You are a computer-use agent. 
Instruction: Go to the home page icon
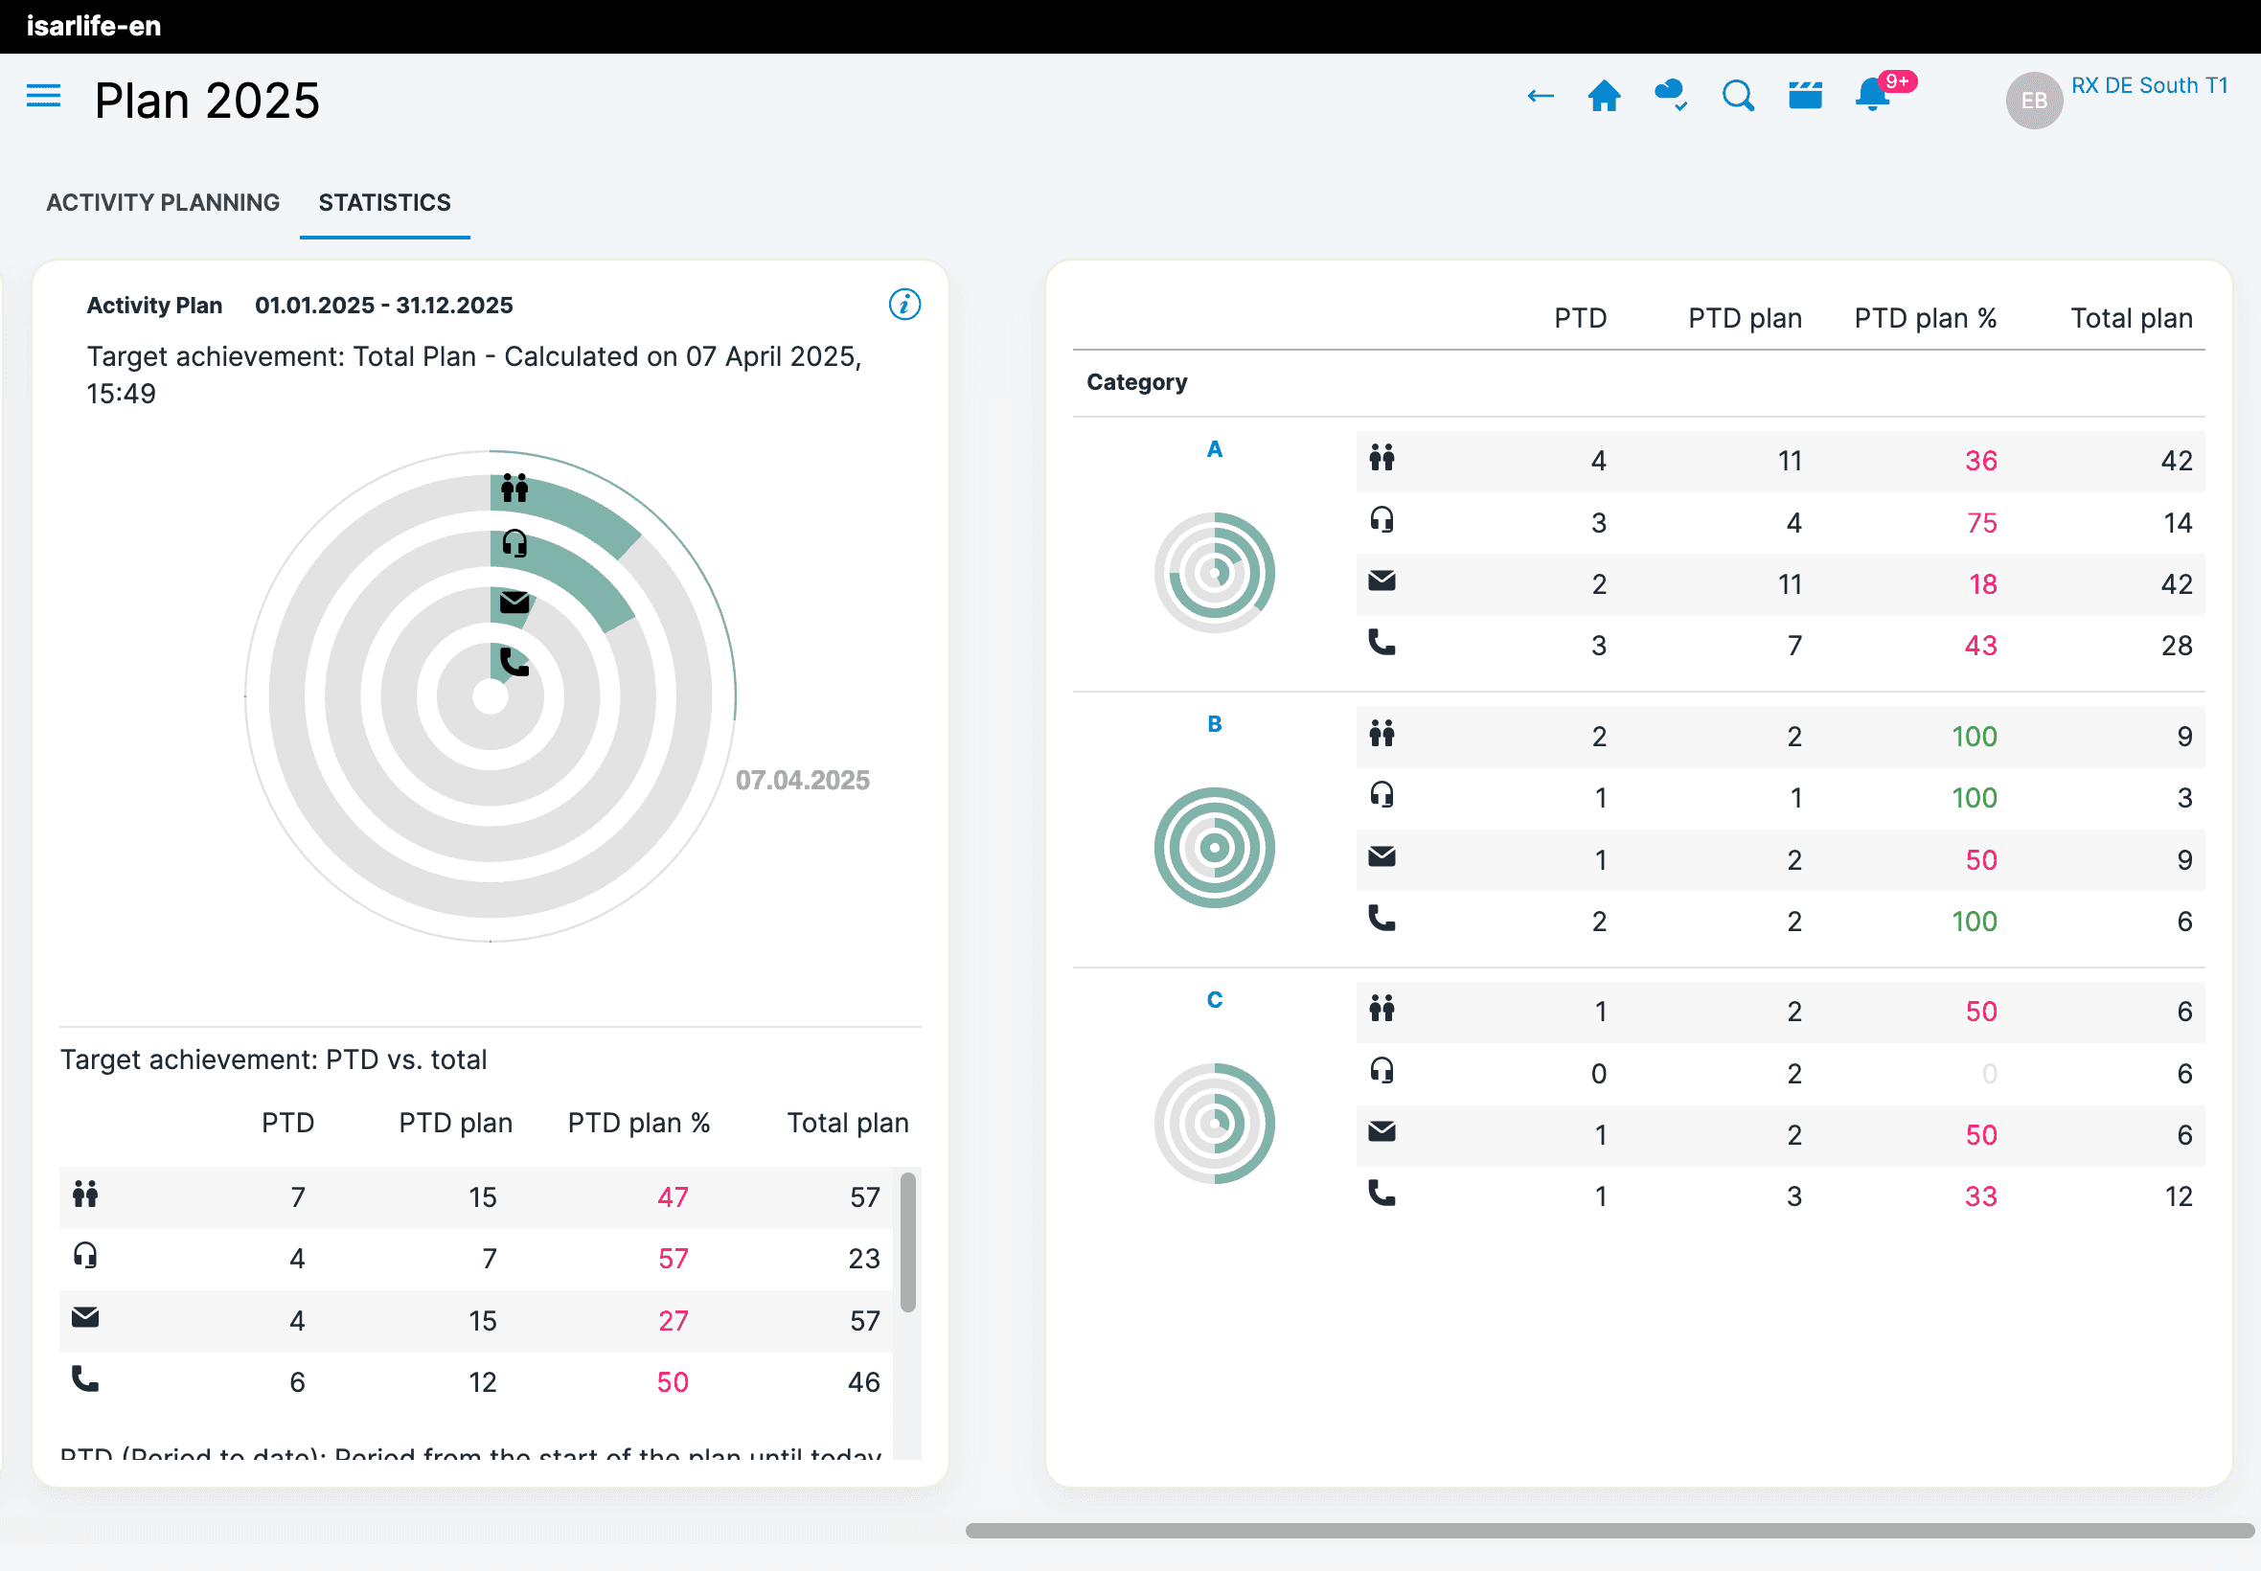click(x=1605, y=97)
